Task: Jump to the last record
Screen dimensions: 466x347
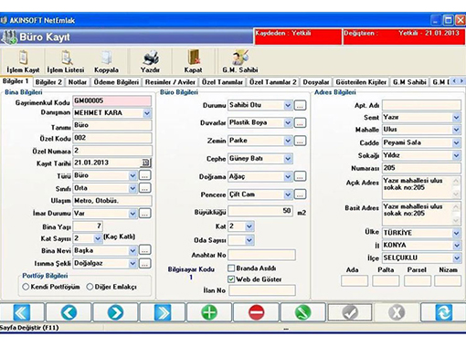Action: 163,312
